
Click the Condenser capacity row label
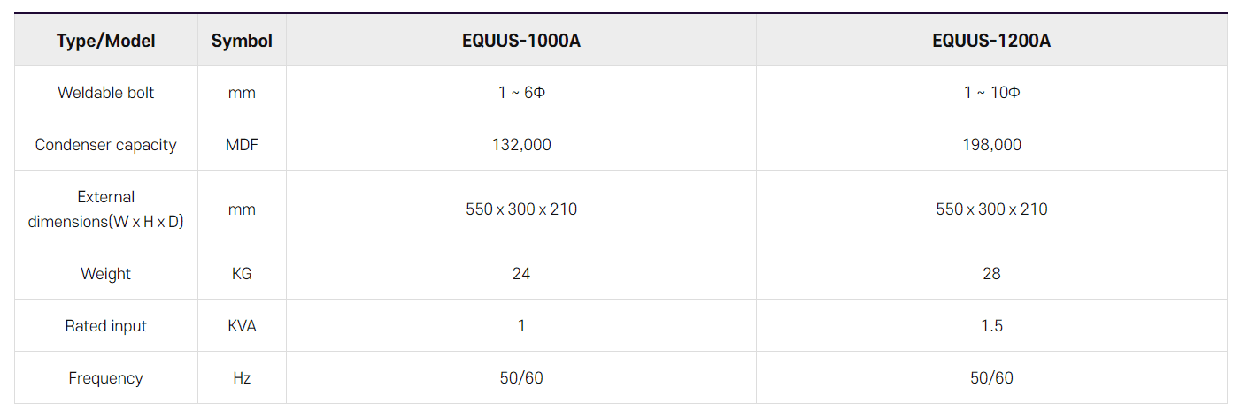105,145
